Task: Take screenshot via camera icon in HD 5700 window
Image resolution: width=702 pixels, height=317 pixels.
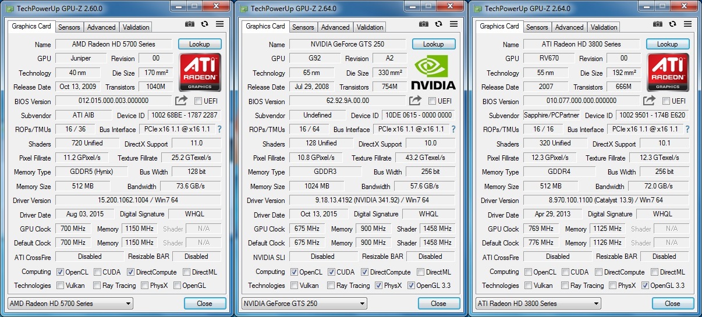Action: (190, 24)
